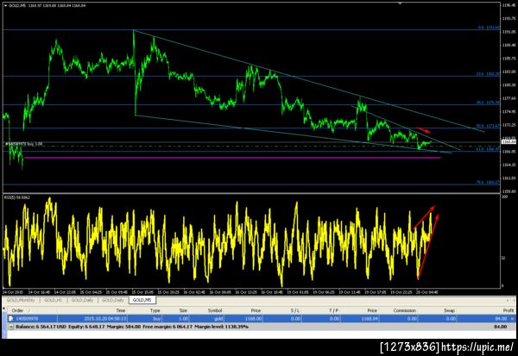
Task: Sort by the Size column header
Action: tap(183, 310)
